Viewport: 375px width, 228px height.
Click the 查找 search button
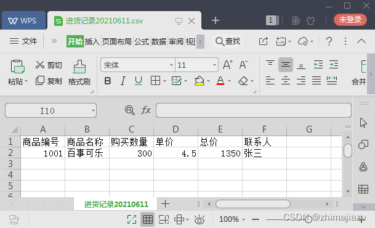[x=228, y=41]
